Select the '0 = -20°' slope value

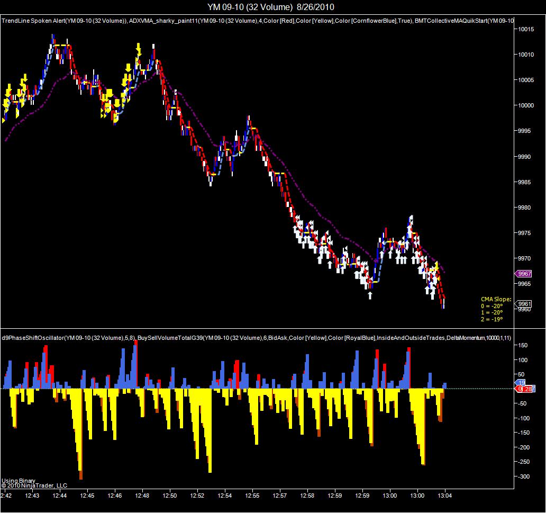[492, 306]
